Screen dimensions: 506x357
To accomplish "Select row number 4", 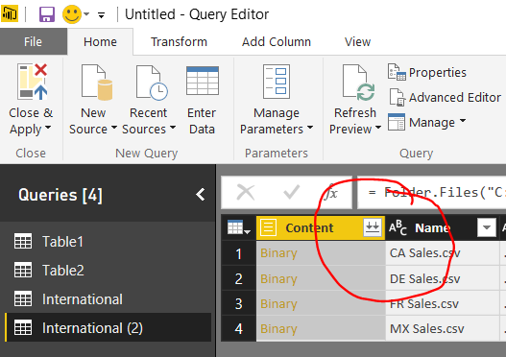I will (239, 328).
